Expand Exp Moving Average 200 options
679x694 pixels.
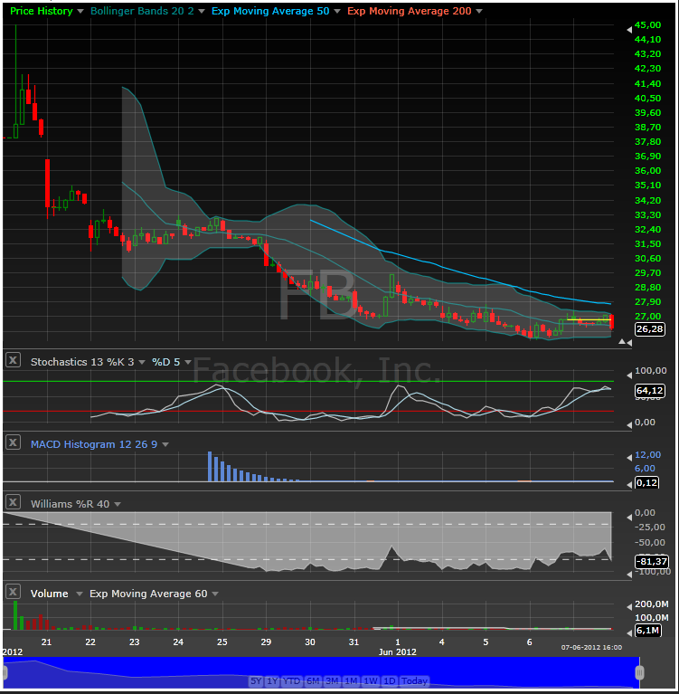pyautogui.click(x=479, y=11)
